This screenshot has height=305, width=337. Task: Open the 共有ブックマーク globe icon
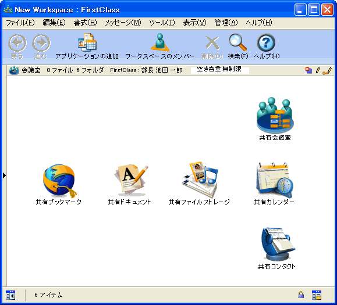pyautogui.click(x=59, y=181)
